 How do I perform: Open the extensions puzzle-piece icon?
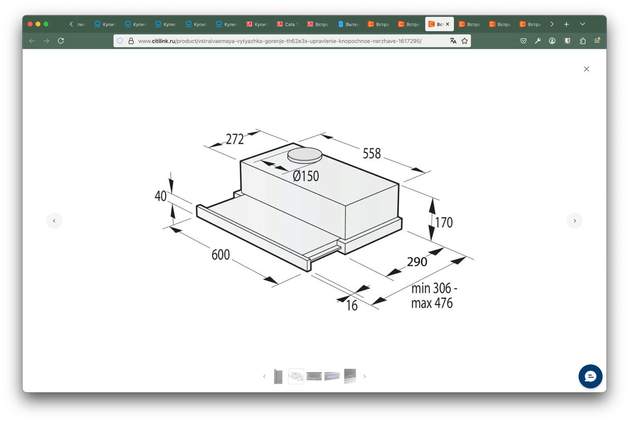pyautogui.click(x=582, y=41)
